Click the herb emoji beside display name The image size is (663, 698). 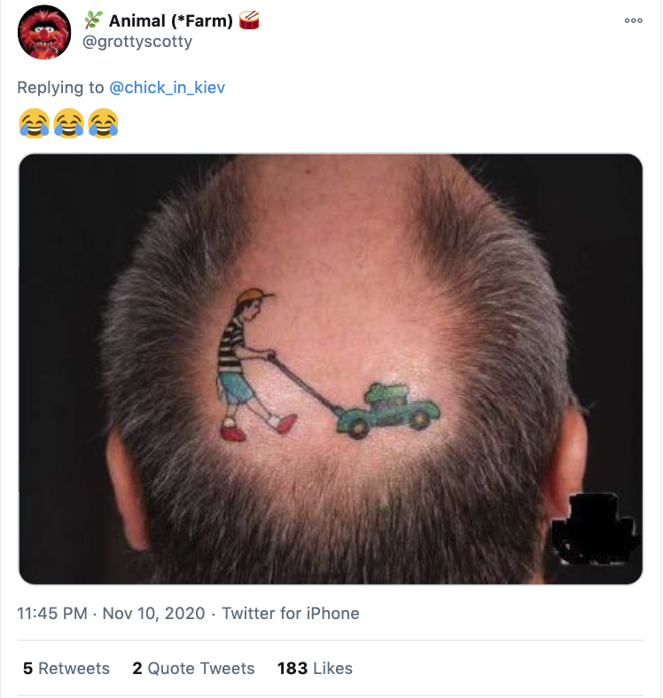[x=93, y=20]
